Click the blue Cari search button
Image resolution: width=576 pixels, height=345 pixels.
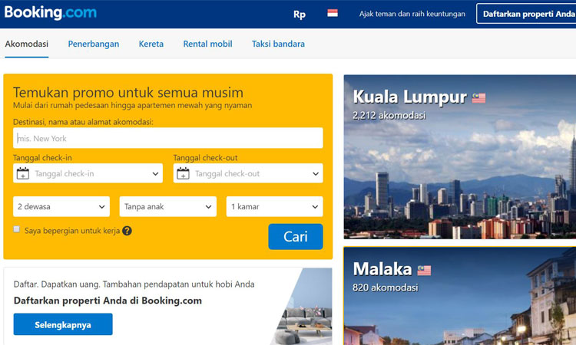(296, 237)
